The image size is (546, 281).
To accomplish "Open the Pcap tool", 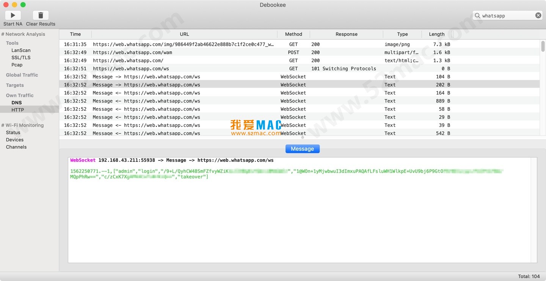I will (x=17, y=65).
